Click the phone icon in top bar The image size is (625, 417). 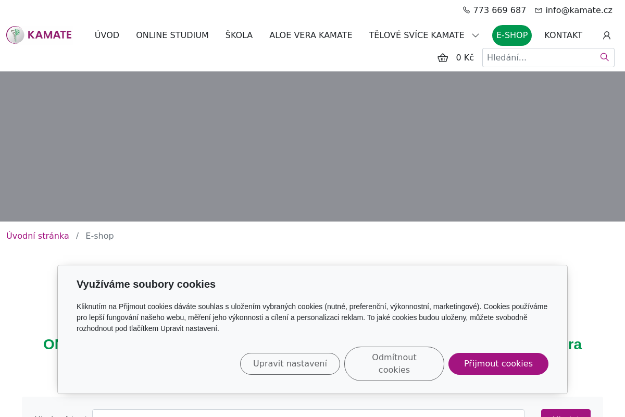(466, 10)
